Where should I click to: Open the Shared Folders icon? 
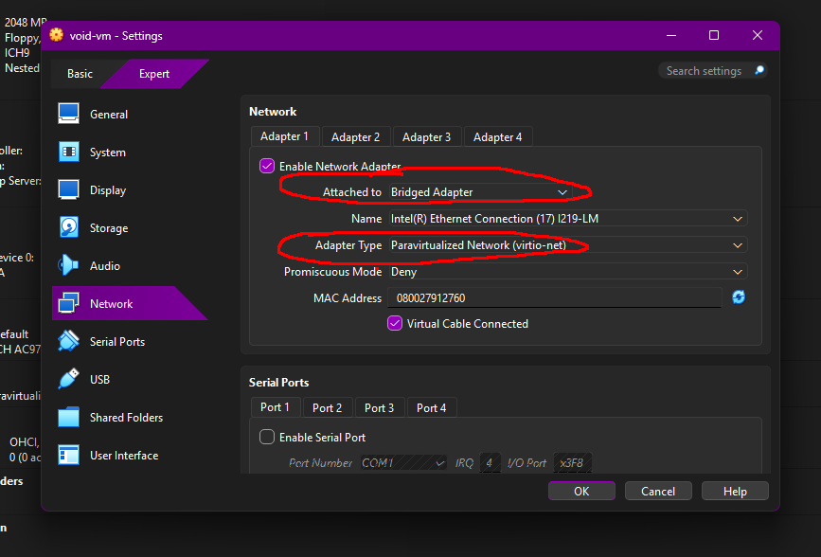[x=69, y=417]
